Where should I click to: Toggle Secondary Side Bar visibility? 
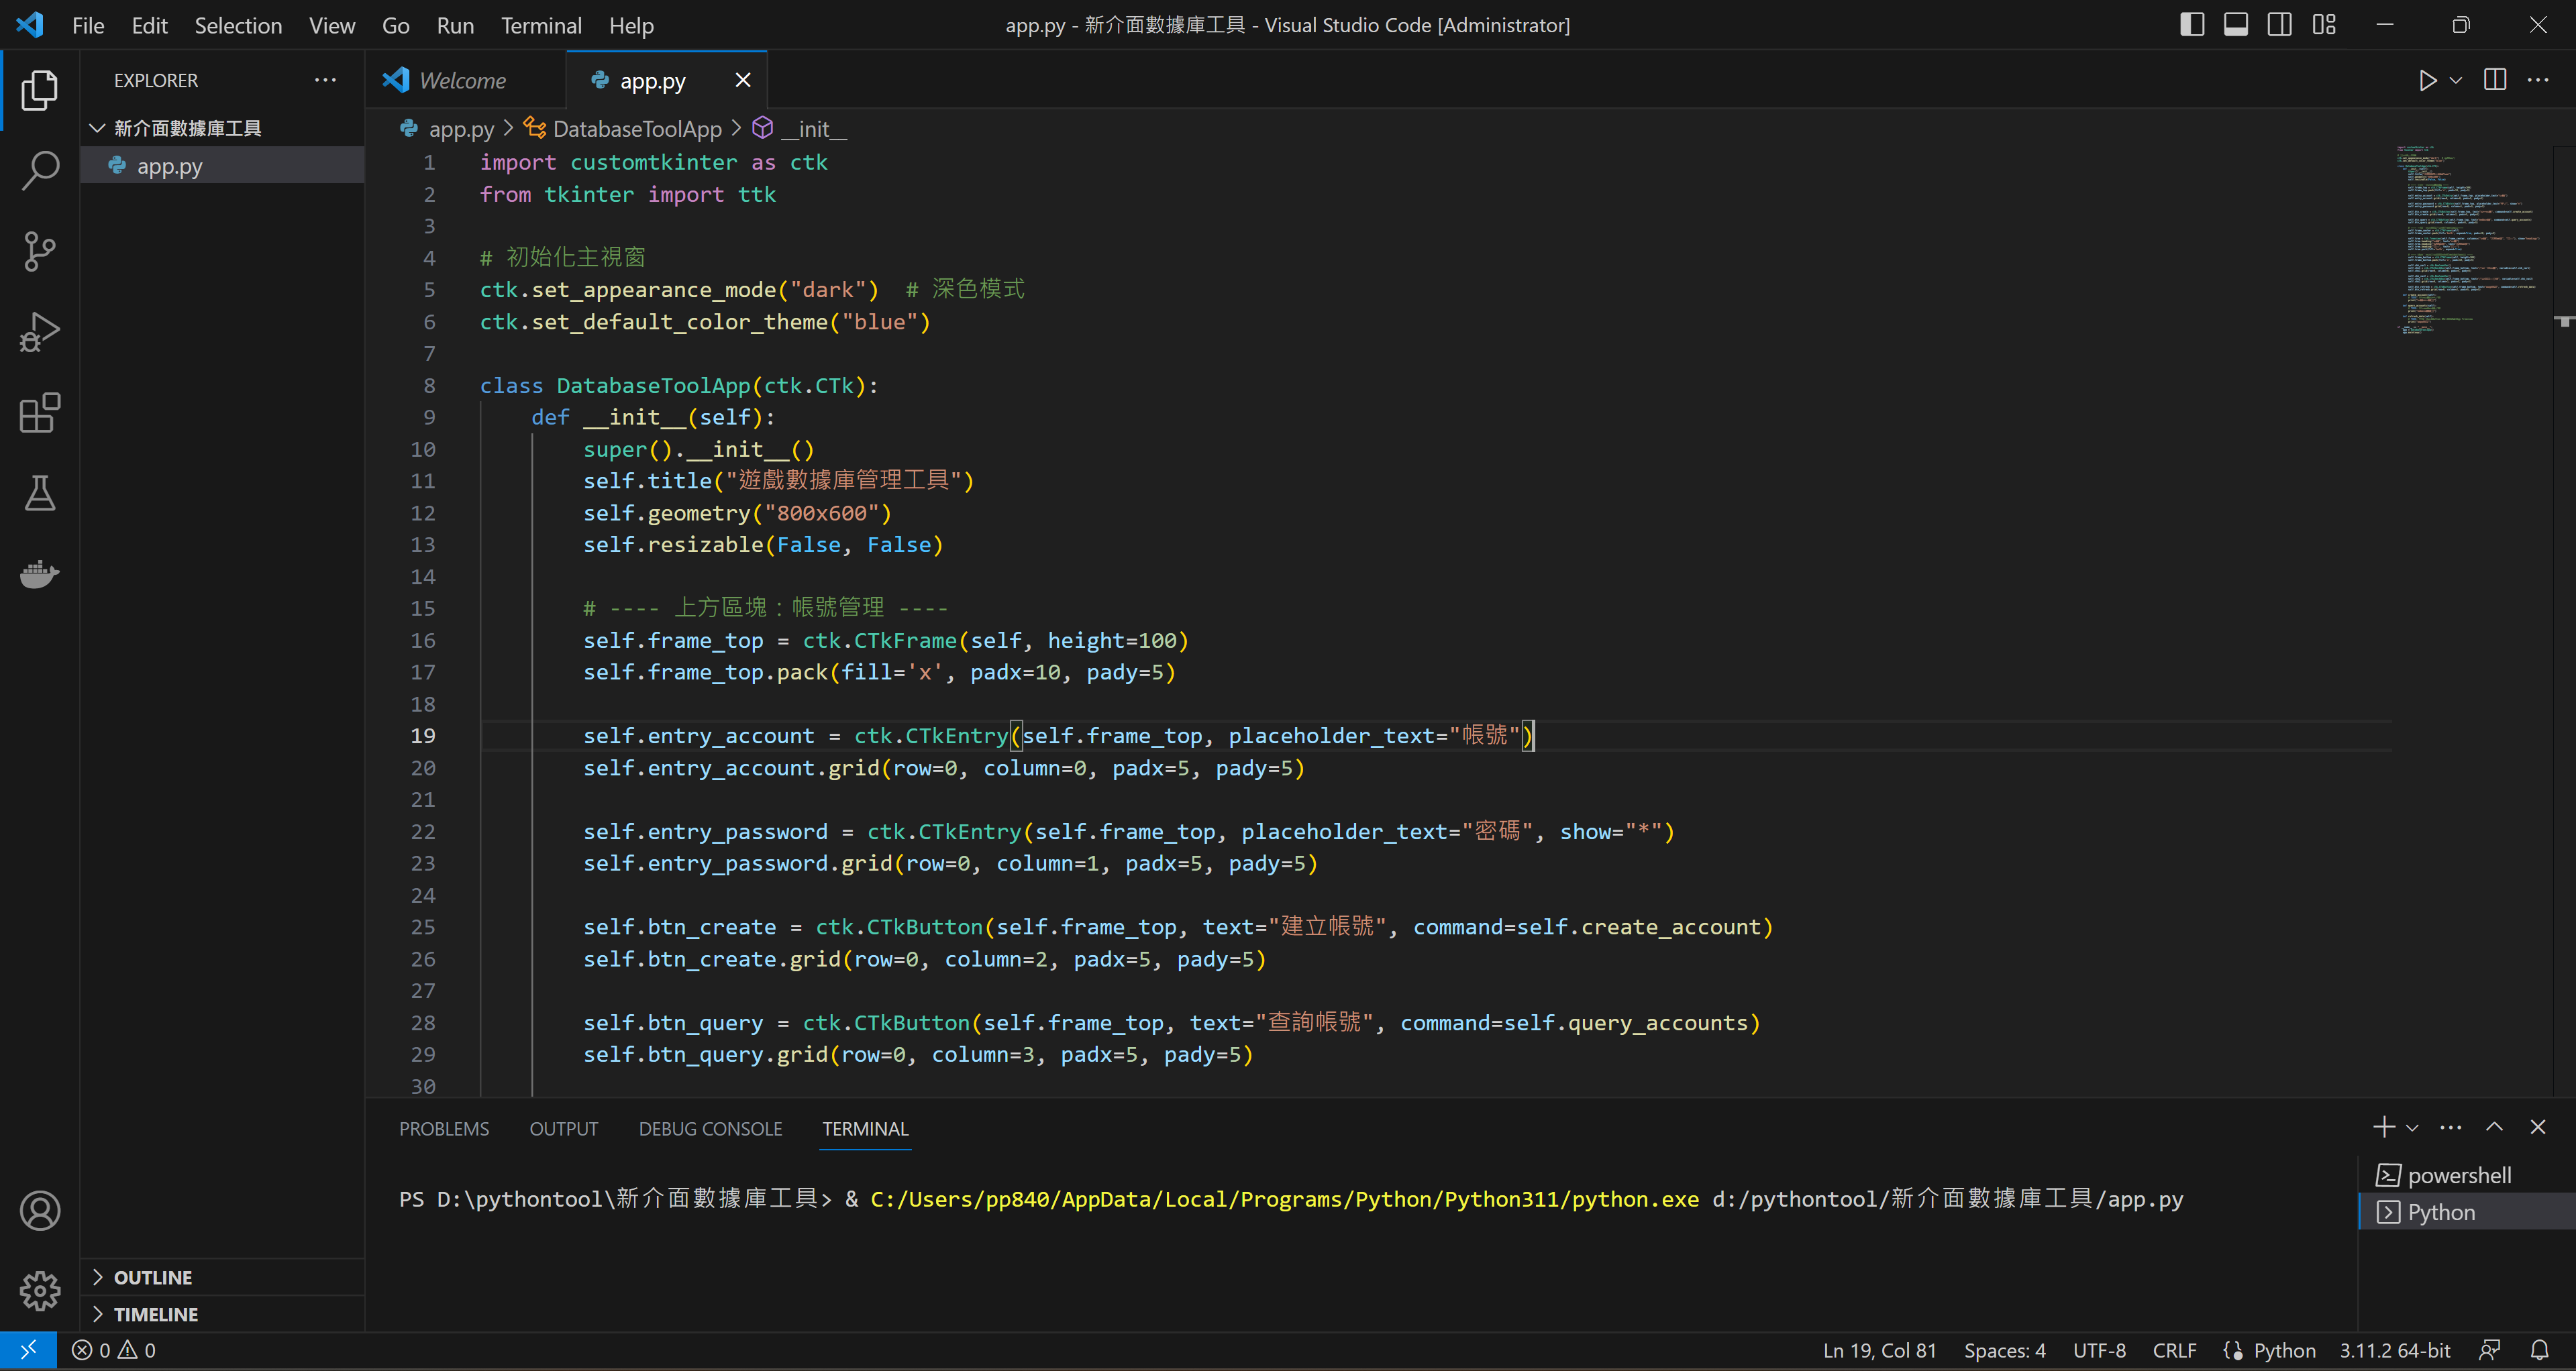2280,25
